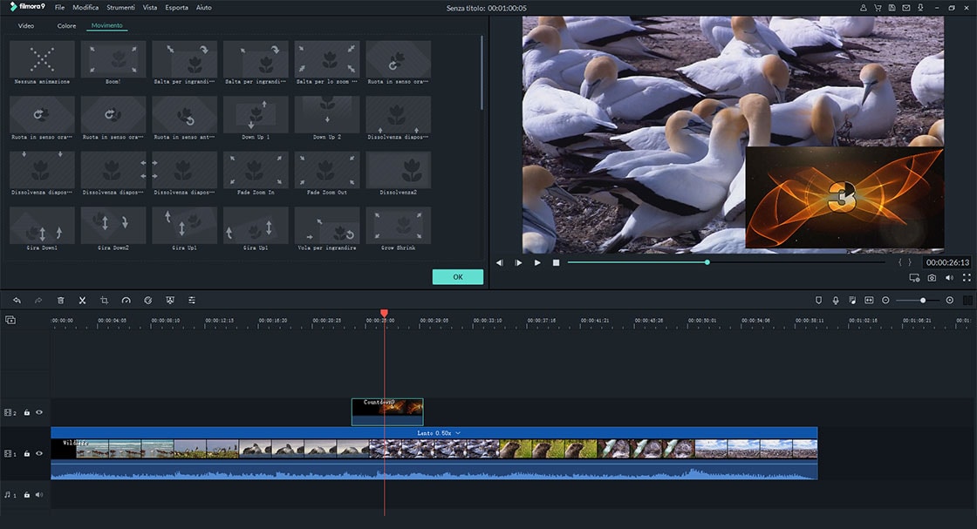Open the Esporta menu
977x529 pixels.
click(x=176, y=8)
